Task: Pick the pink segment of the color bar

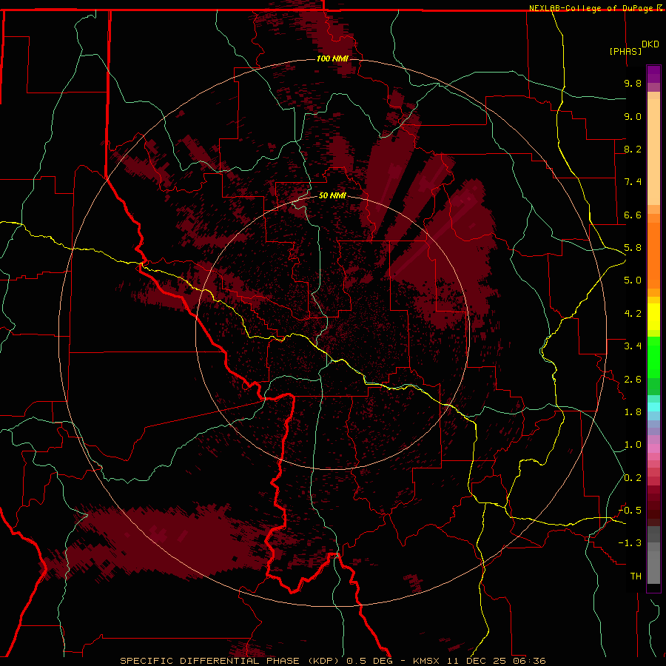Action: coord(653,448)
